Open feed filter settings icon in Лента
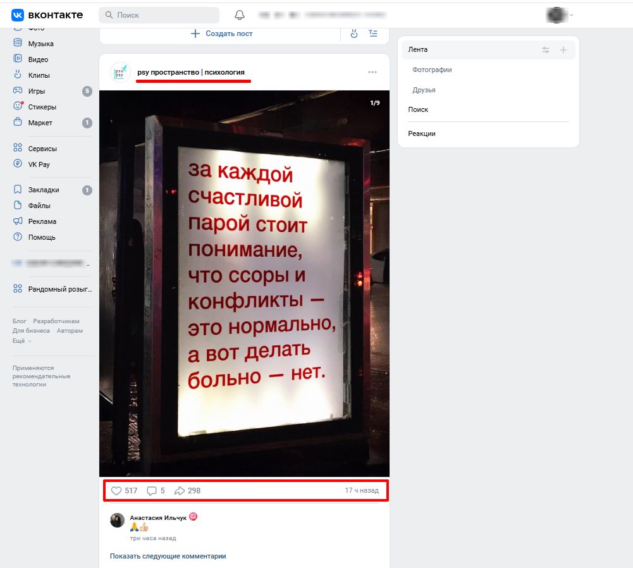 545,50
